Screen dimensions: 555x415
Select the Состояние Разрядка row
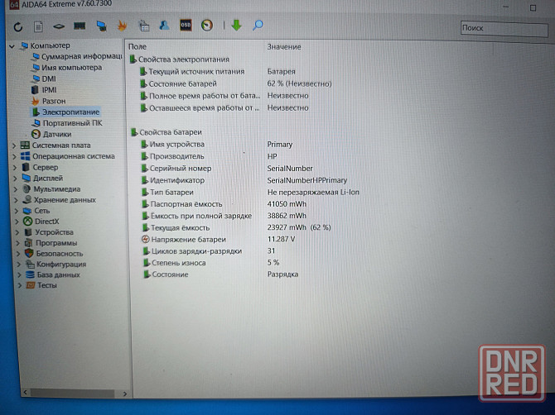[220, 274]
